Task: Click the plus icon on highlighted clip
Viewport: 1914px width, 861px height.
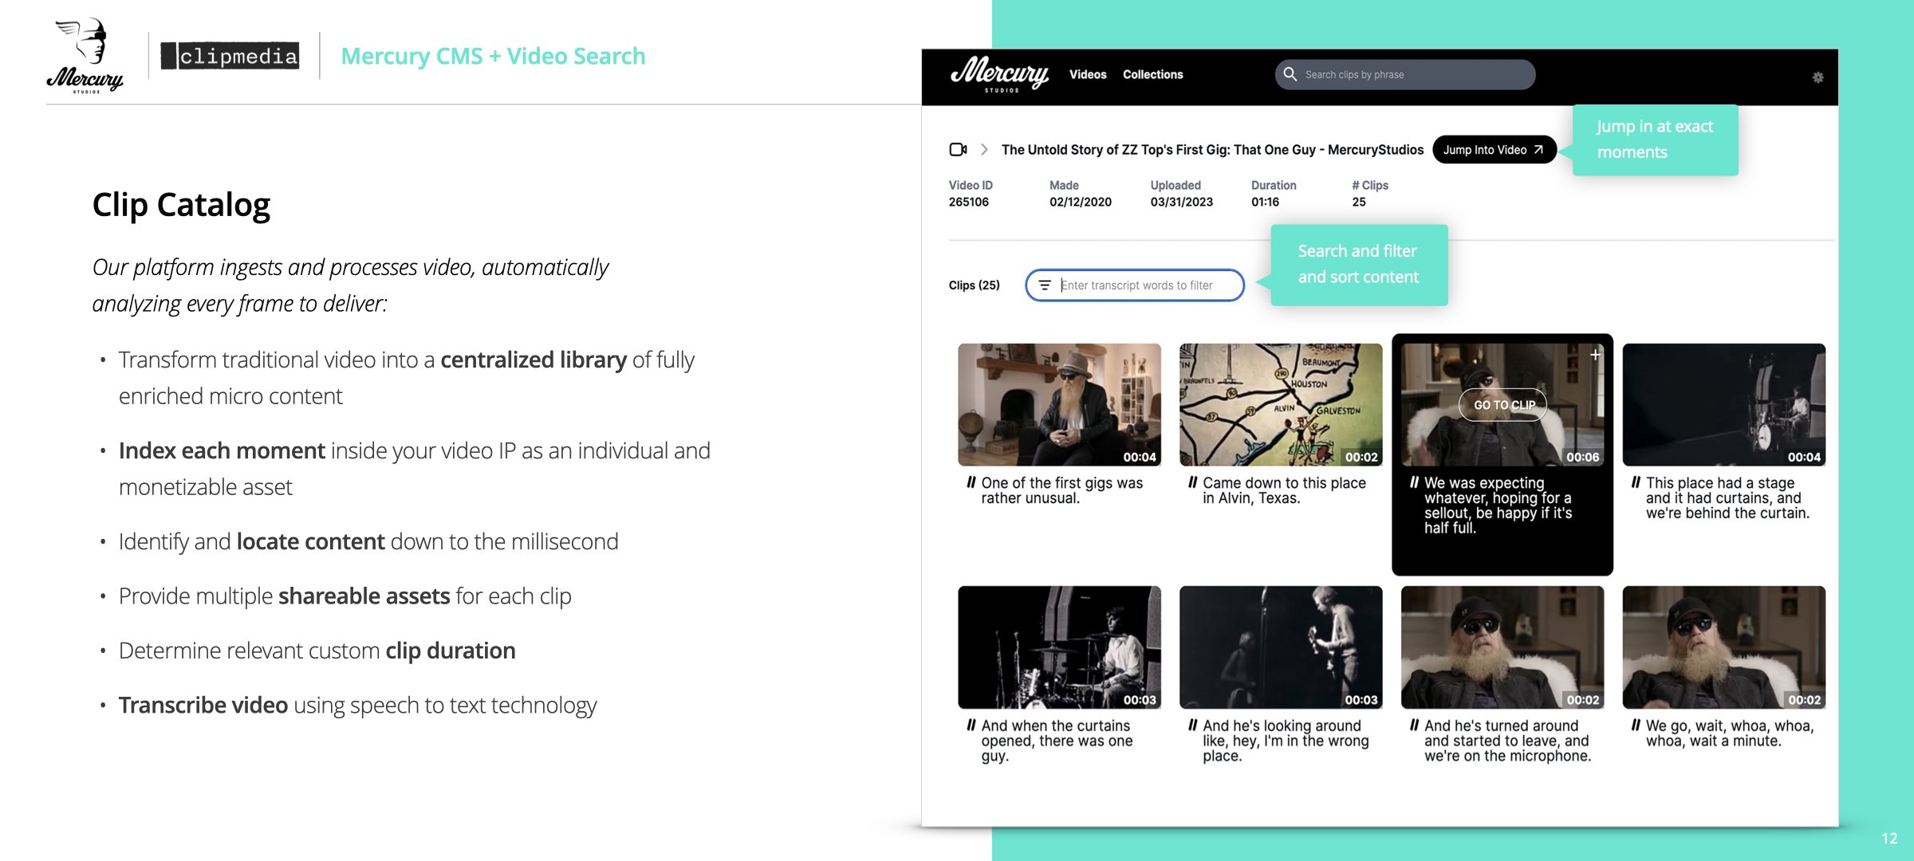Action: 1595,355
